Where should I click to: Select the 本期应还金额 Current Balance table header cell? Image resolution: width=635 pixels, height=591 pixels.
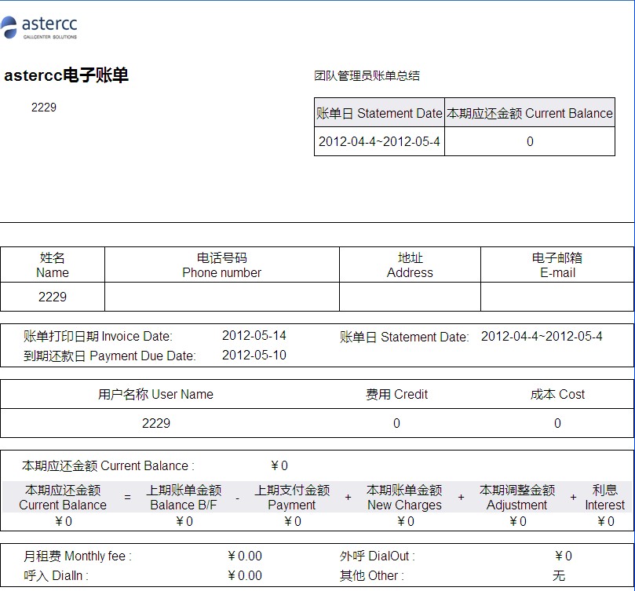coord(529,113)
